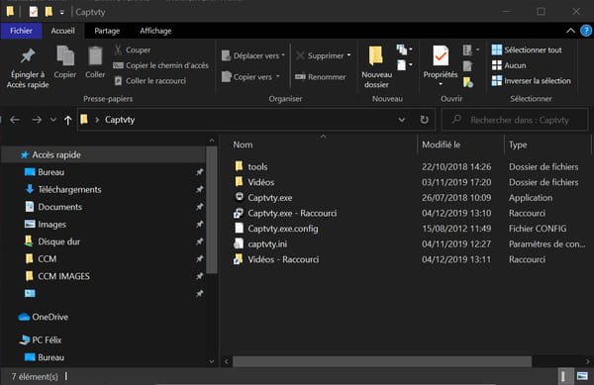Click Couper scissors command
Image resolution: width=594 pixels, height=385 pixels.
pyautogui.click(x=133, y=49)
